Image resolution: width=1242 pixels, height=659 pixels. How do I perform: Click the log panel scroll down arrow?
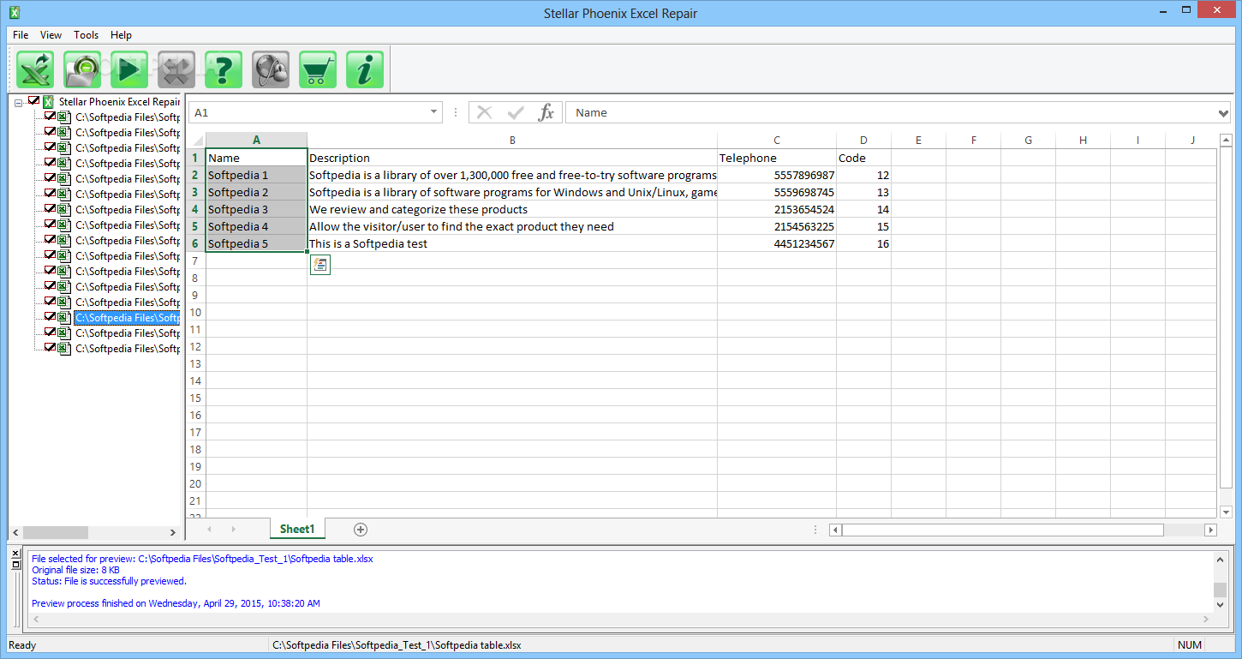click(x=1220, y=605)
